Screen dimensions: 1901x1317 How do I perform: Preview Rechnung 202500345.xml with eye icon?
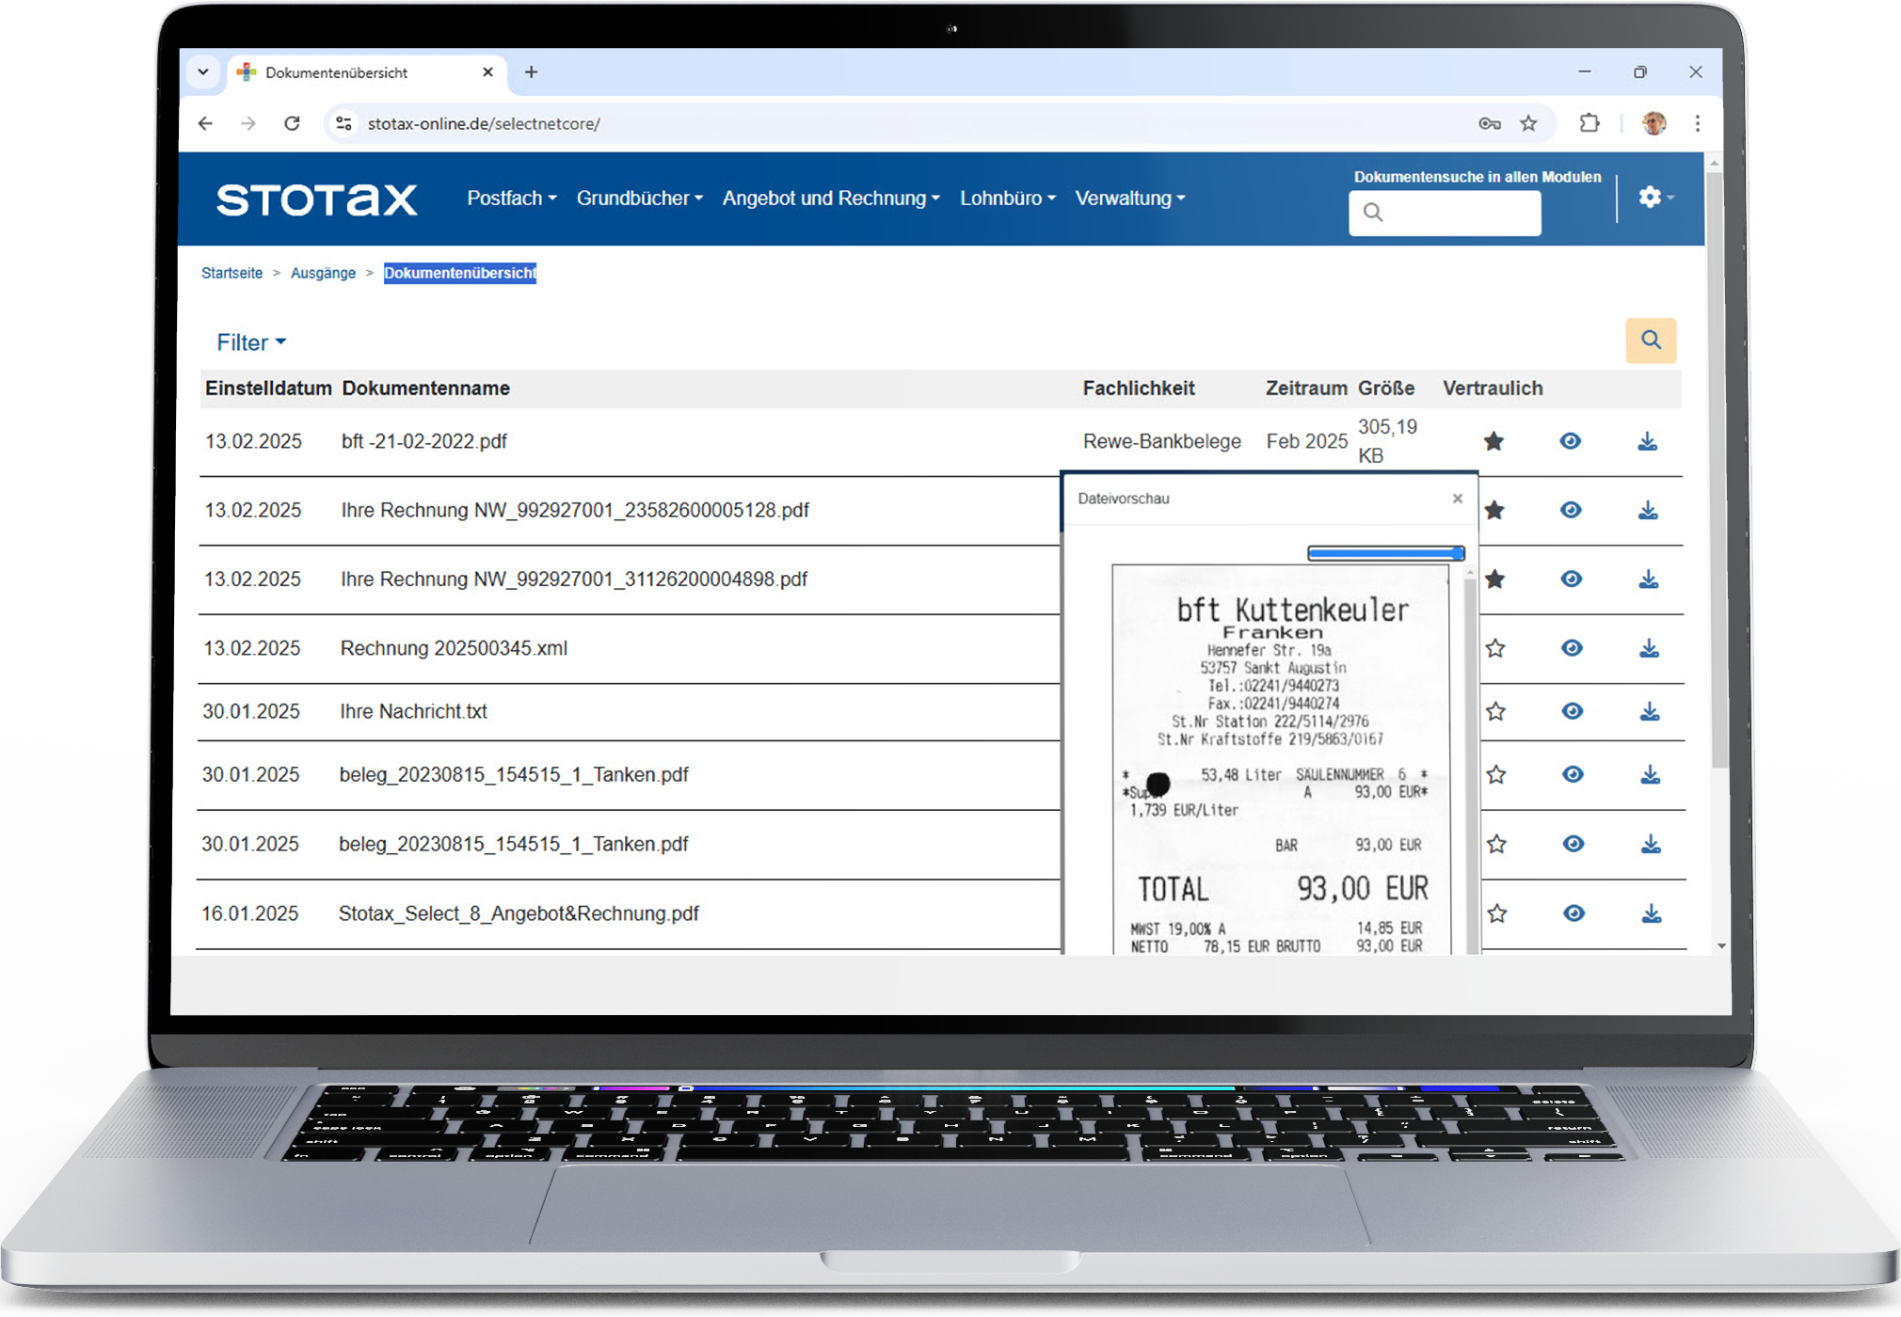(x=1572, y=648)
